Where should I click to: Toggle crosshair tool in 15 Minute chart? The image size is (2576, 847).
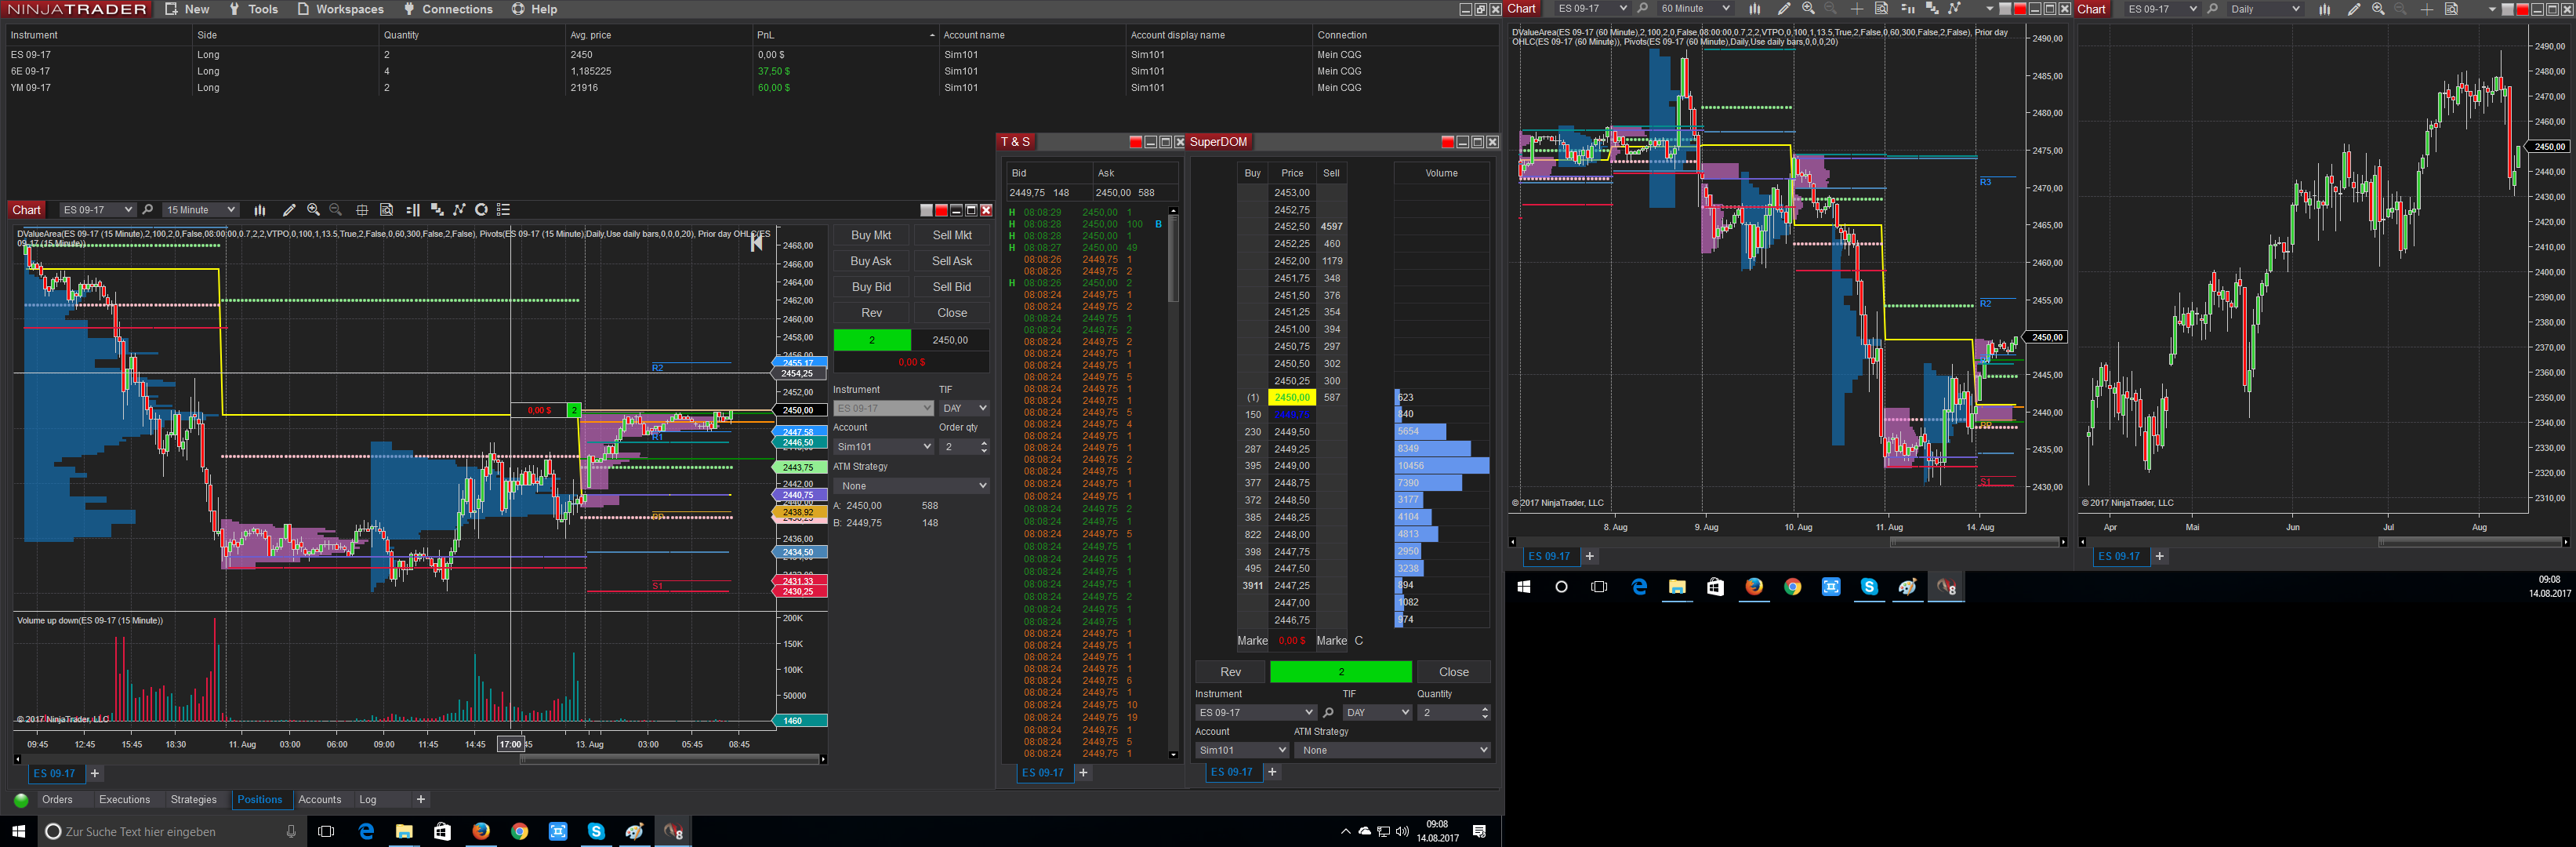[x=362, y=210]
